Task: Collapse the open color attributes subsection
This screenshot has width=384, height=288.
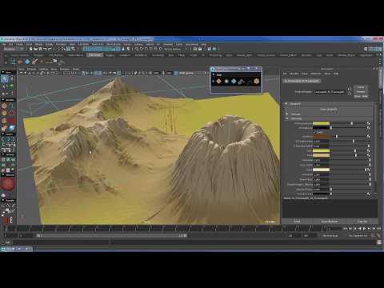Action: tap(287, 118)
